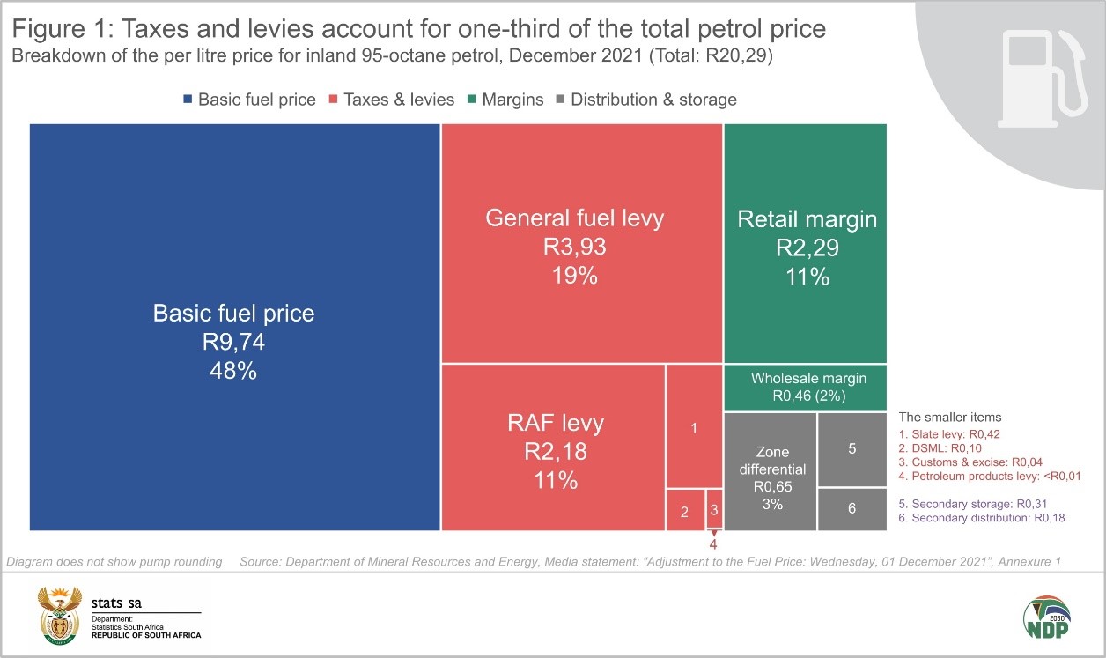1106x658 pixels.
Task: Click the grey block numbered 5
Action: pyautogui.click(x=852, y=448)
